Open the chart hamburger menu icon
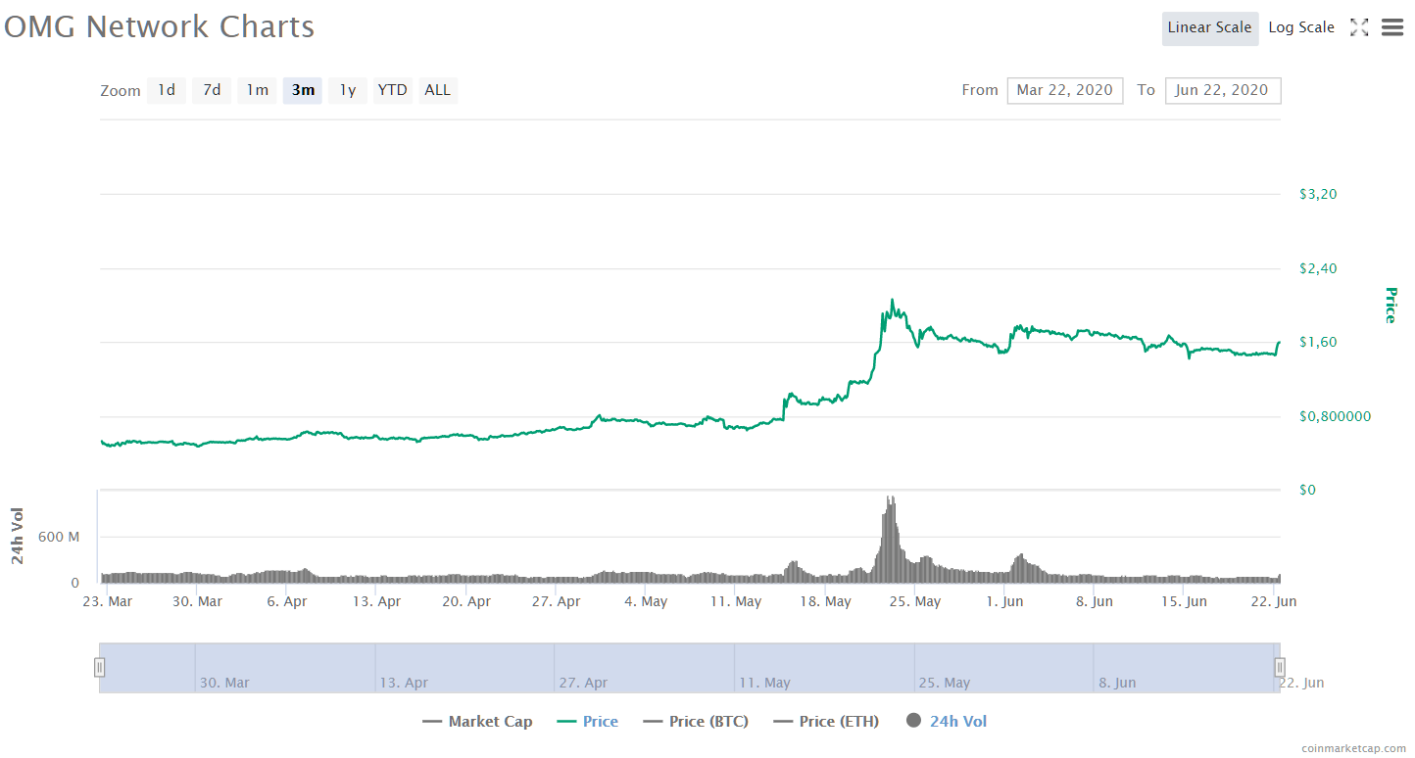The width and height of the screenshot is (1415, 758). coord(1392,27)
